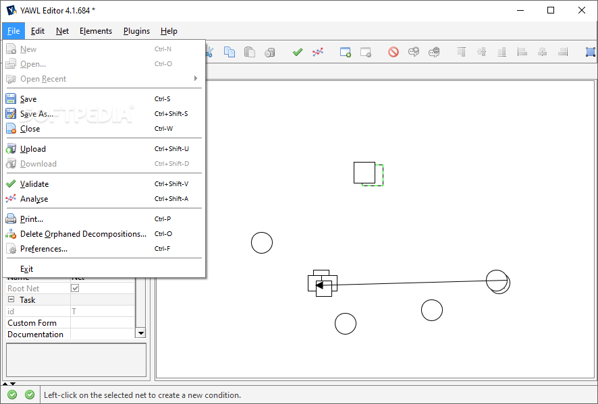This screenshot has width=598, height=404.
Task: Click the add to cancellation set icon
Action: coord(414,52)
